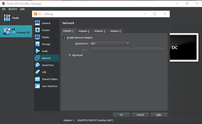The width and height of the screenshot is (202, 124).
Task: Close the VirtualBox Manager window
Action: tap(197, 4)
